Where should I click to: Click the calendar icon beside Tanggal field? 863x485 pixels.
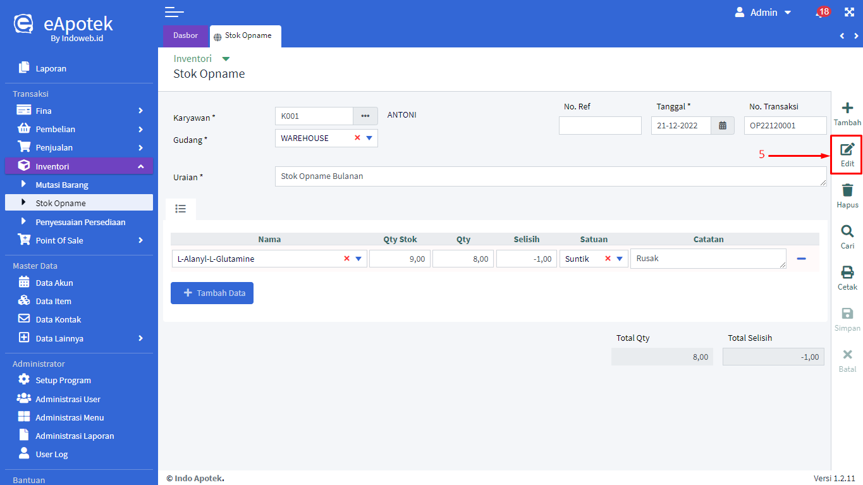[x=723, y=125]
